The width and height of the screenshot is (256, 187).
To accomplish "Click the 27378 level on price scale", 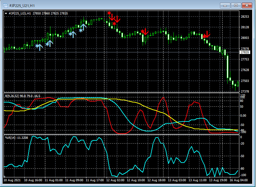I will [245, 91].
